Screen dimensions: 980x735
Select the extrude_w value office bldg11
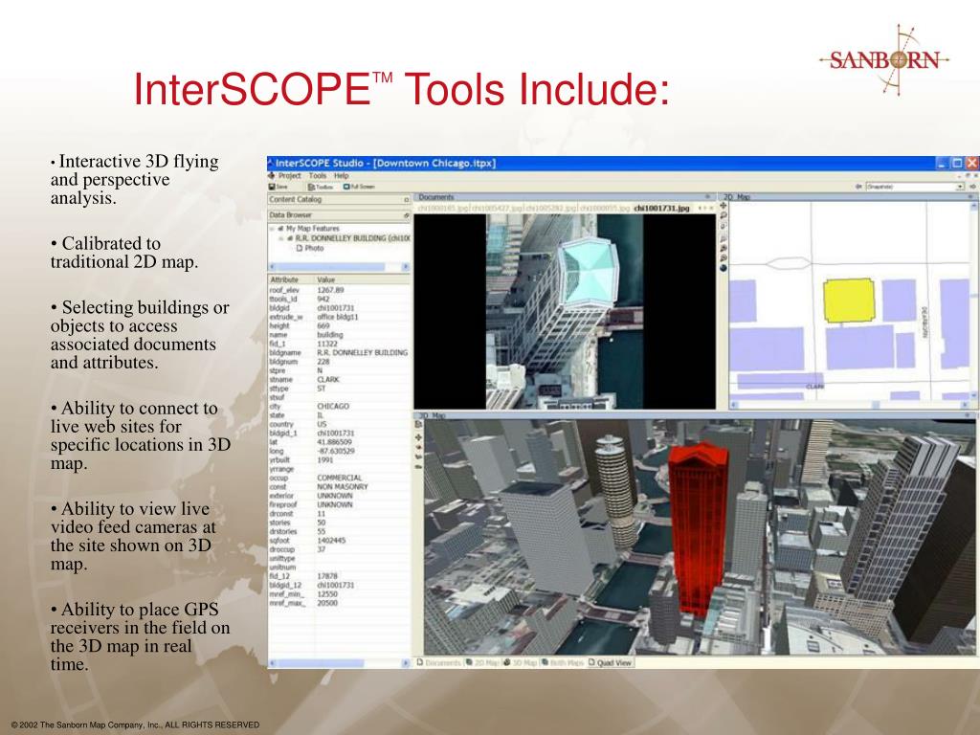[x=338, y=317]
